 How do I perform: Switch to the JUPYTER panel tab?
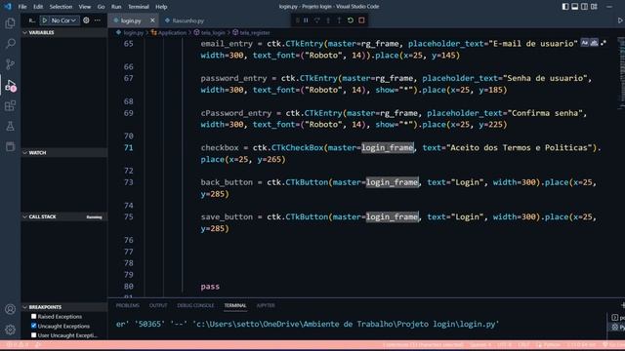(266, 305)
